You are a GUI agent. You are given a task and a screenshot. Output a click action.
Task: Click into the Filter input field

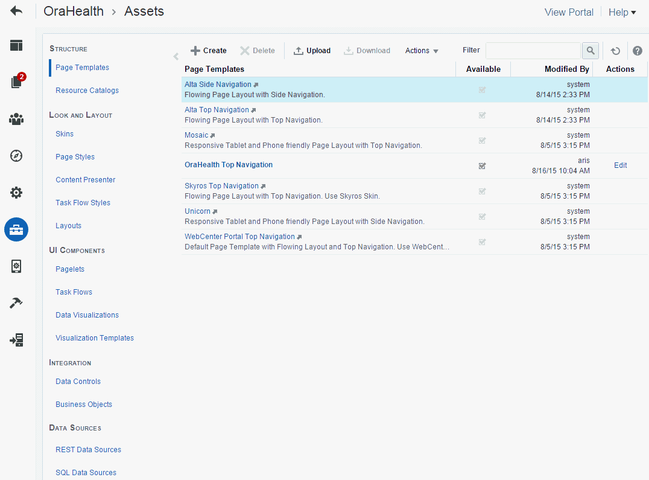(x=533, y=51)
